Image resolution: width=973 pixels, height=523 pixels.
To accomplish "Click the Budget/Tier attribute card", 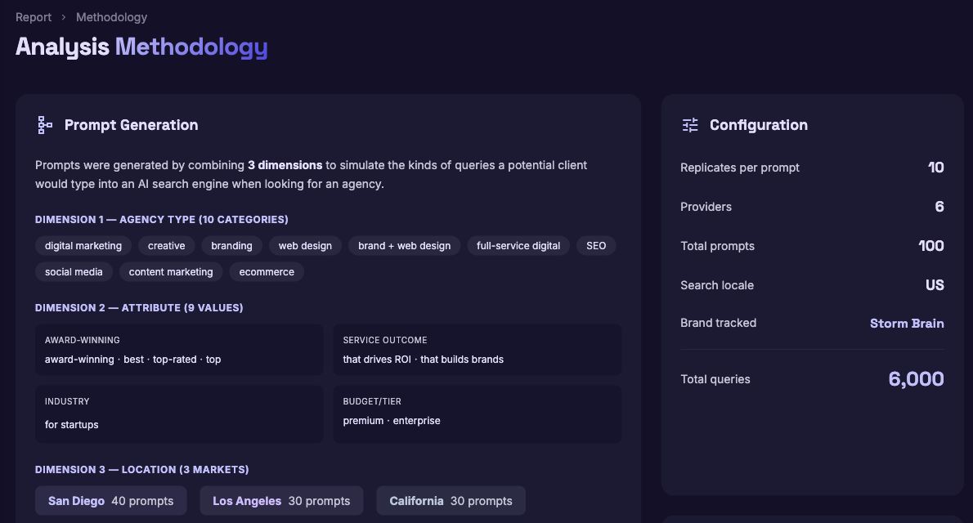I will coord(478,413).
